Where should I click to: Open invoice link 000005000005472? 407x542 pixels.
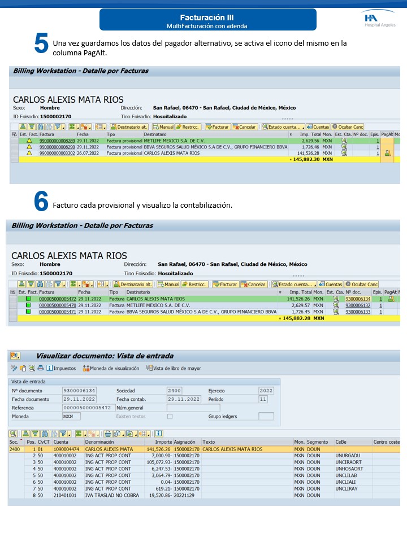(58, 299)
